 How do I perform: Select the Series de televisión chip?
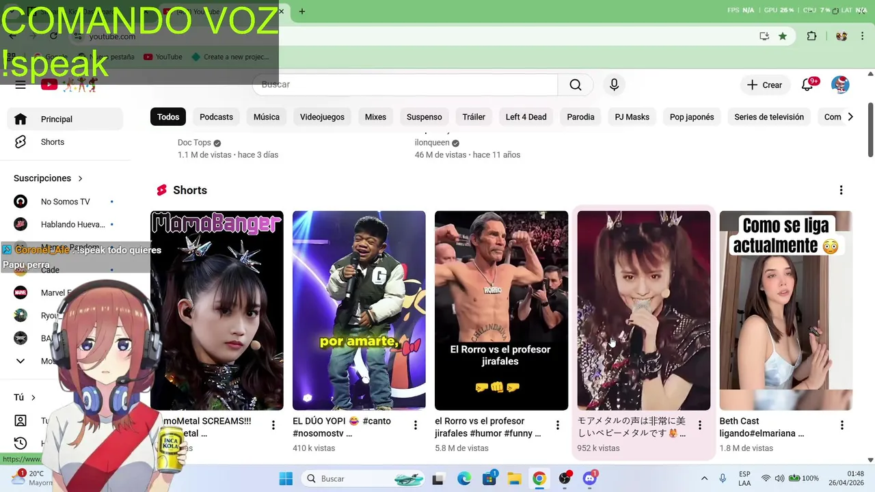click(769, 117)
